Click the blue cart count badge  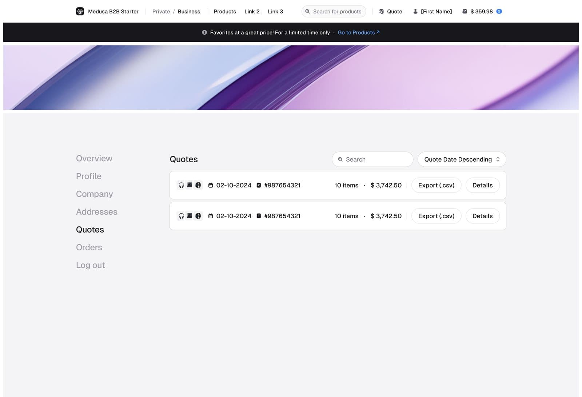[499, 11]
